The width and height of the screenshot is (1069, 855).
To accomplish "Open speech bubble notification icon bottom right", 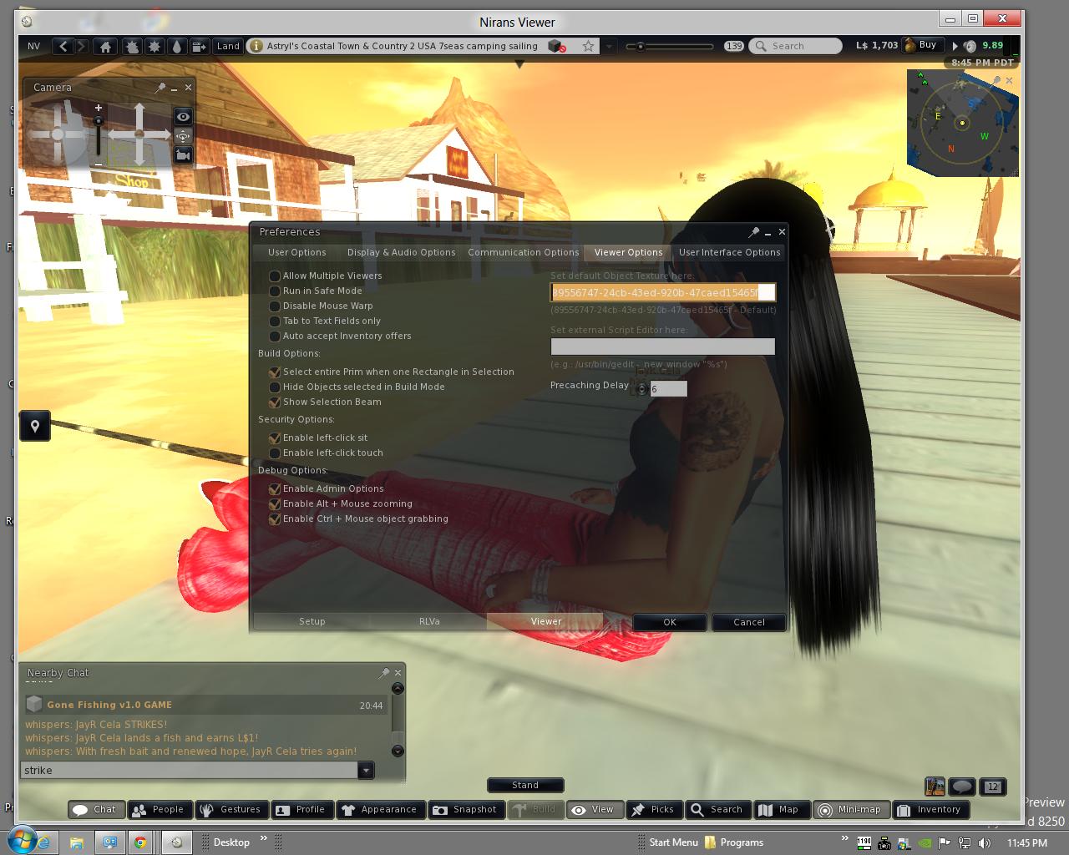I will click(962, 787).
